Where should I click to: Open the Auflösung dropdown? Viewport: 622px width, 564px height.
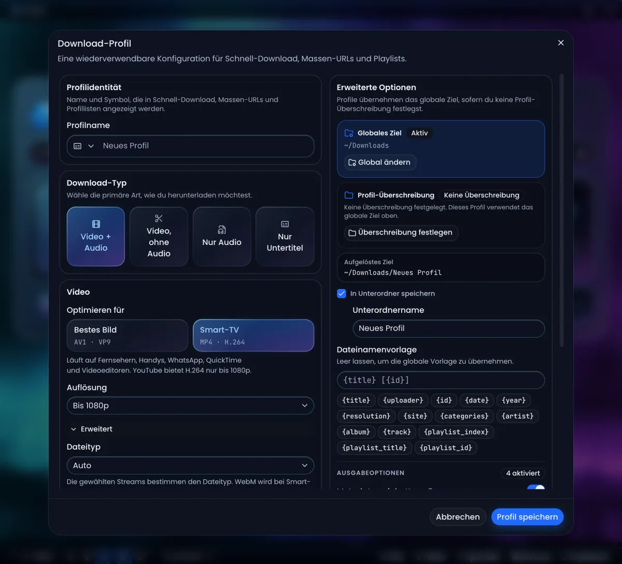click(190, 406)
